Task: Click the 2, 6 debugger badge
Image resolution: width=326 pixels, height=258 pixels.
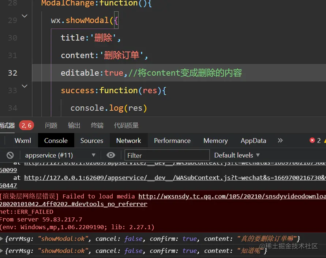Action: (x=26, y=125)
